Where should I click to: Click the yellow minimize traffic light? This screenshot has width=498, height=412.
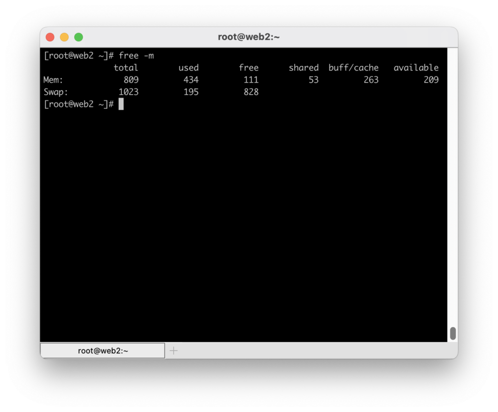point(64,37)
